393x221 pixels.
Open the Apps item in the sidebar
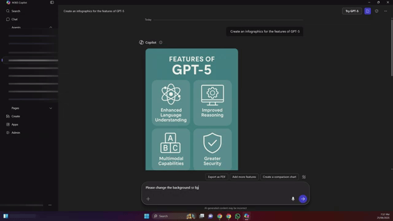point(12,124)
